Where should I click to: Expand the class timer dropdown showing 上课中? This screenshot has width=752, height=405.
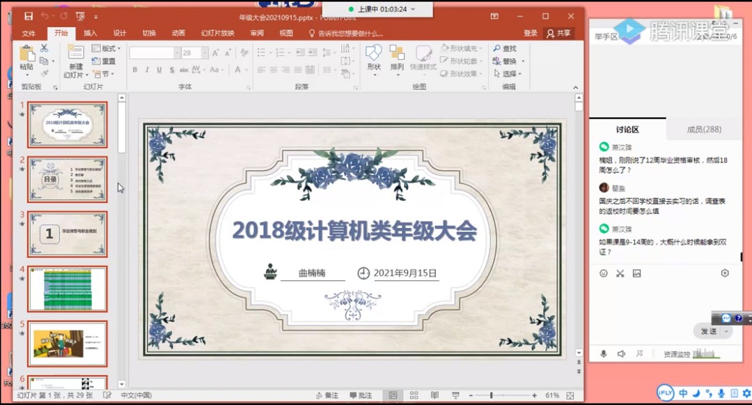pyautogui.click(x=413, y=9)
